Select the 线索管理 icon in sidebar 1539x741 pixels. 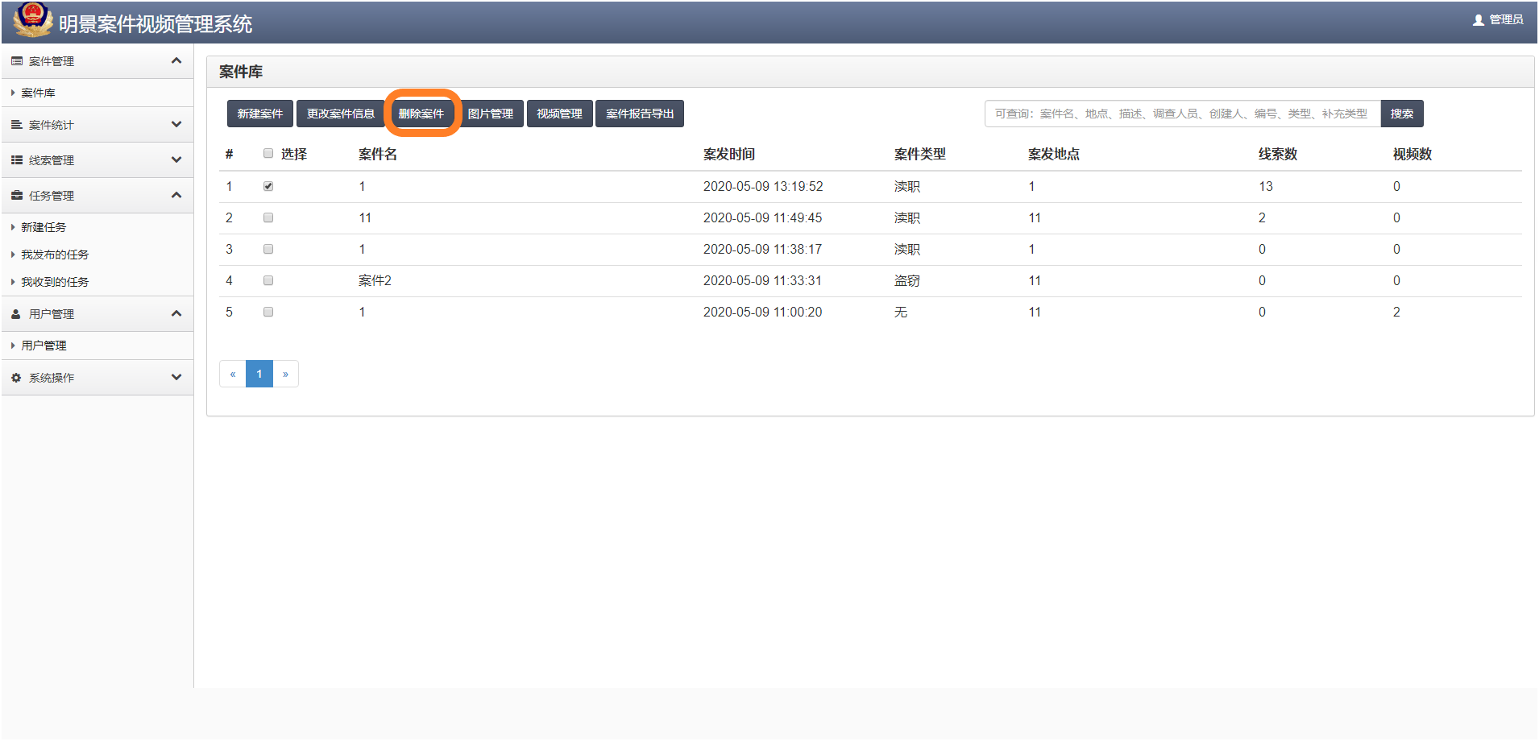(15, 160)
